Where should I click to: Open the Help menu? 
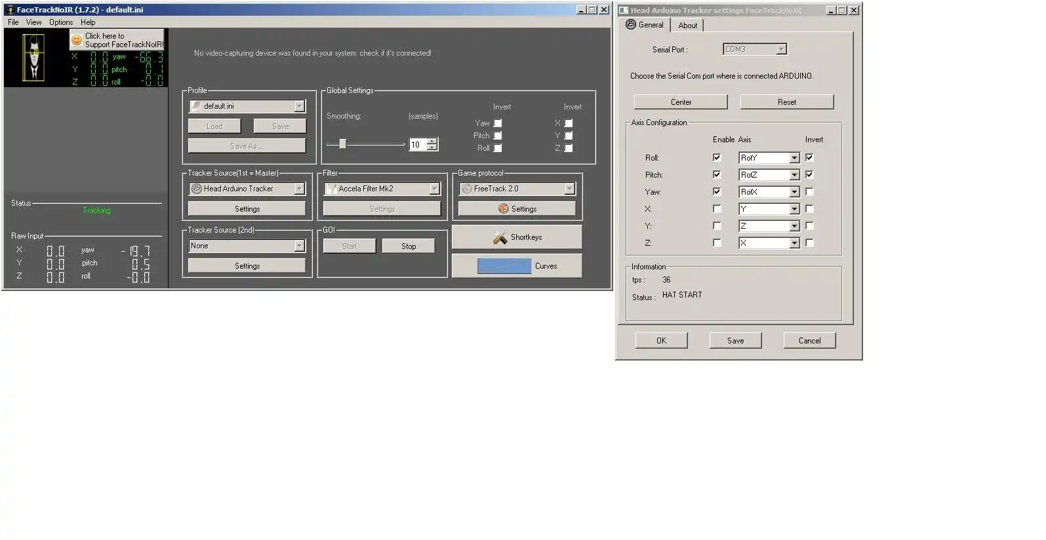[x=88, y=22]
